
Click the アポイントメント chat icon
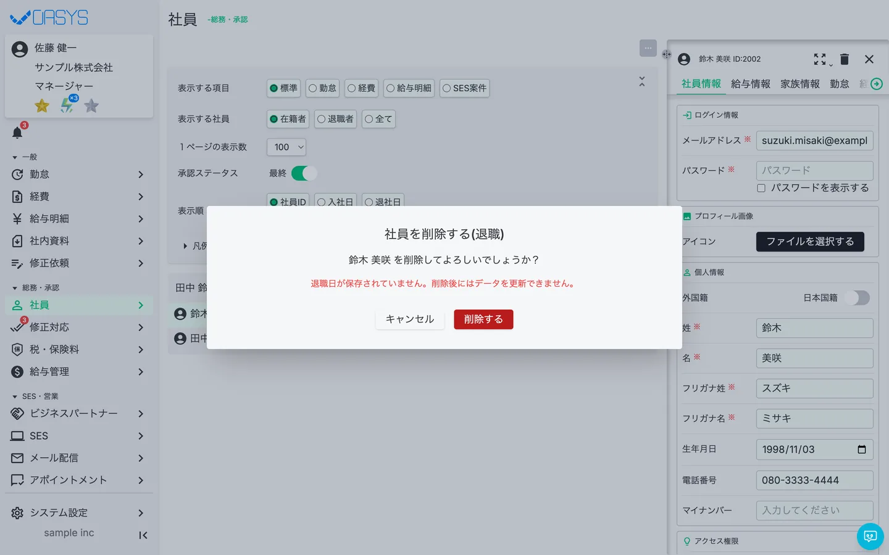[x=17, y=480]
